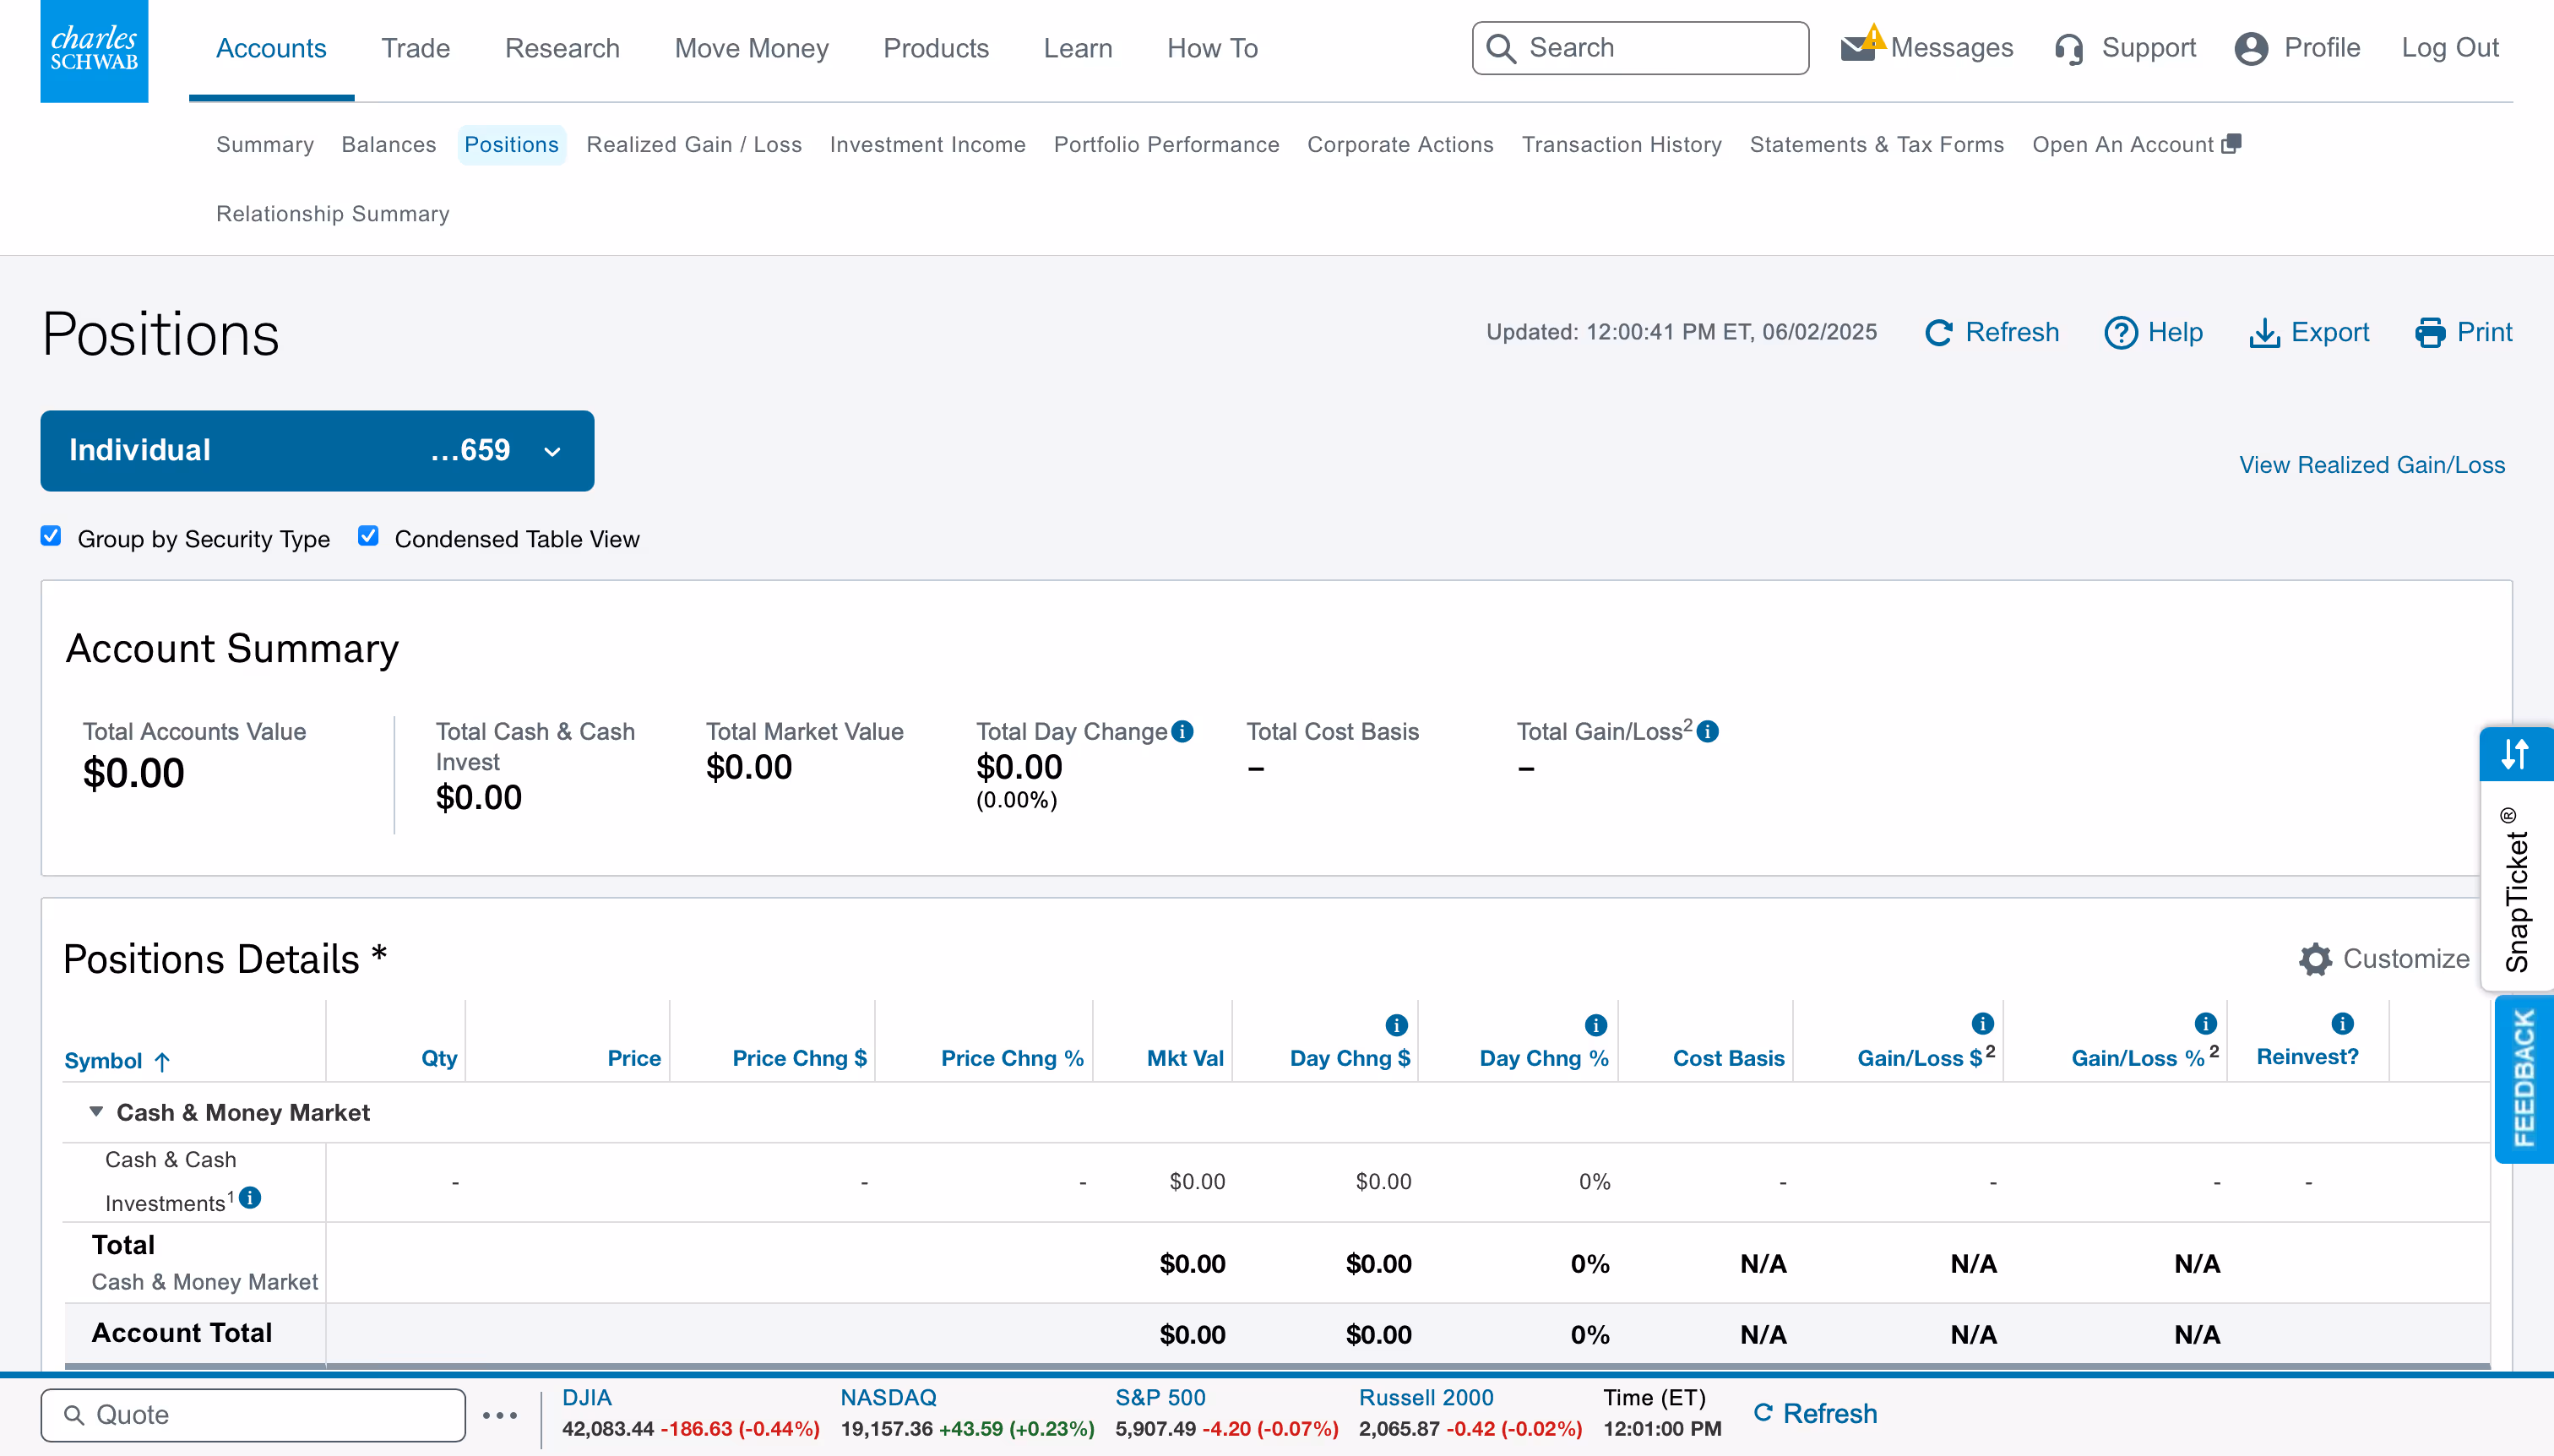
Task: Uncheck Group by Security Type
Action: tap(51, 536)
